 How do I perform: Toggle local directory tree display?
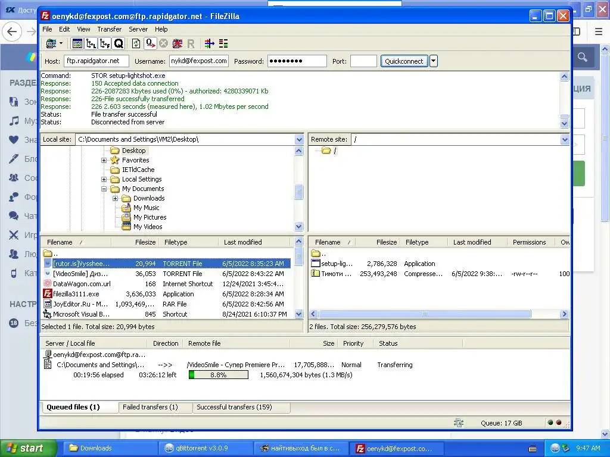(91, 43)
